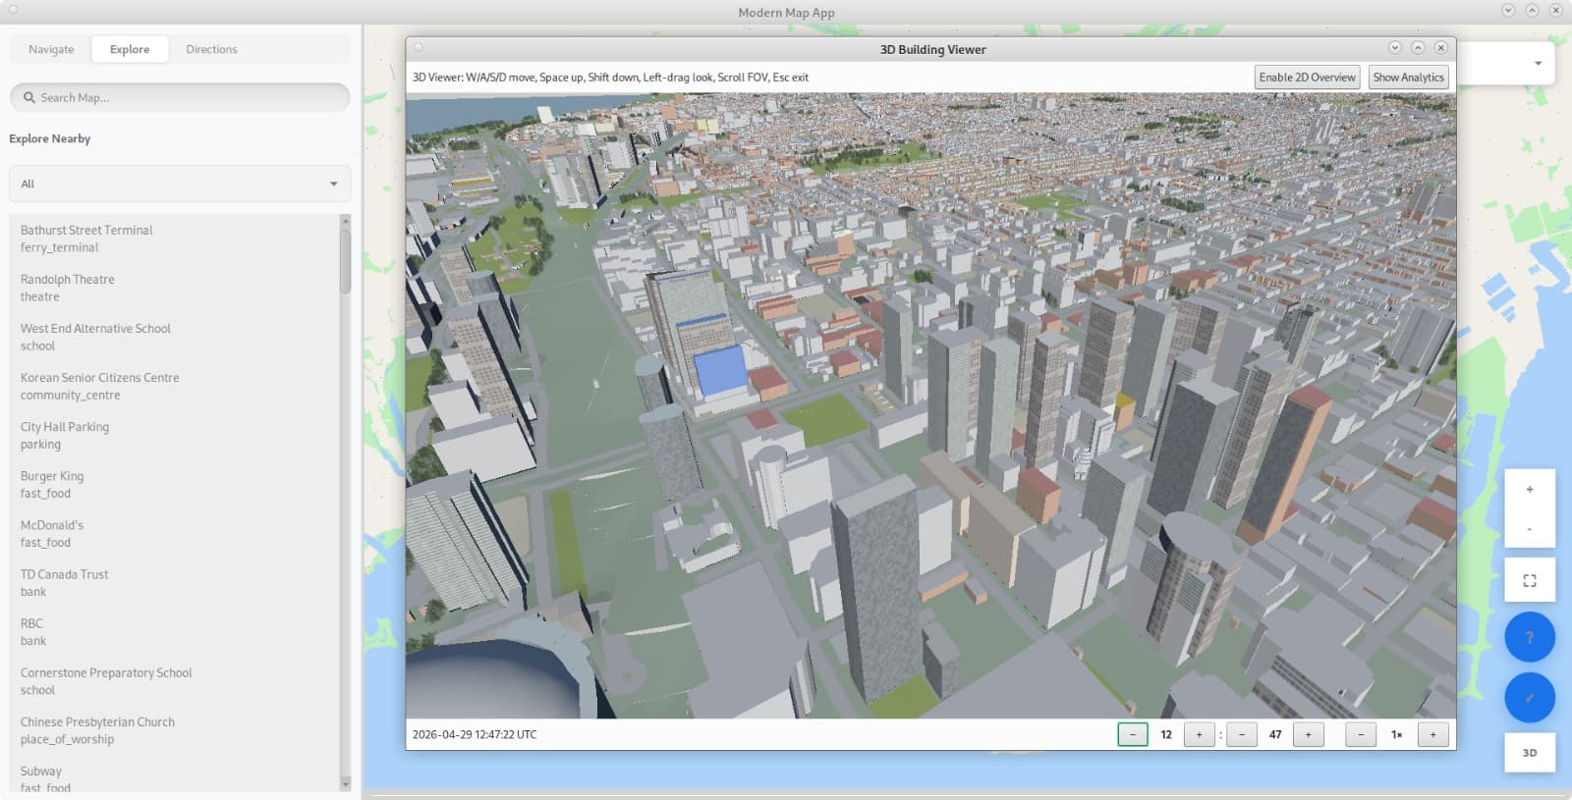Select Korean Senior Citizens Centre
This screenshot has height=800, width=1572.
tap(175, 386)
